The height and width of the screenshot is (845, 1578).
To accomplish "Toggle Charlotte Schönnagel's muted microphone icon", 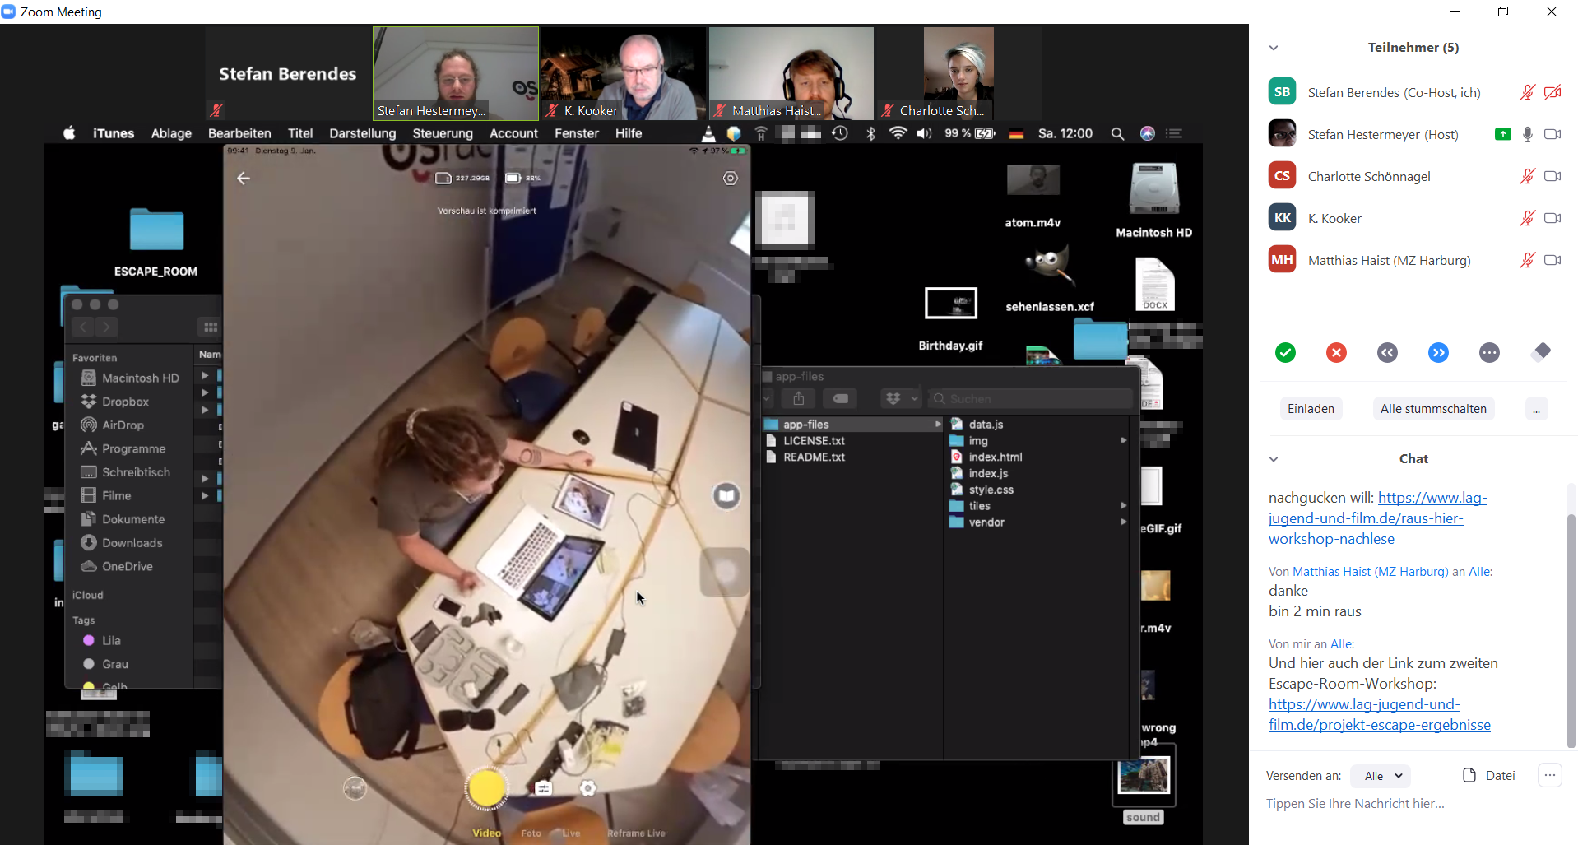I will pos(1527,176).
